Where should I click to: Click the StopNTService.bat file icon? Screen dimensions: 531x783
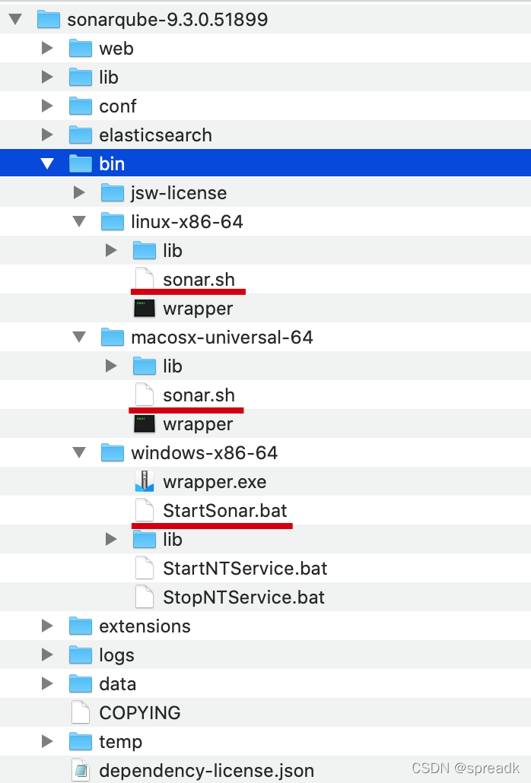(145, 598)
